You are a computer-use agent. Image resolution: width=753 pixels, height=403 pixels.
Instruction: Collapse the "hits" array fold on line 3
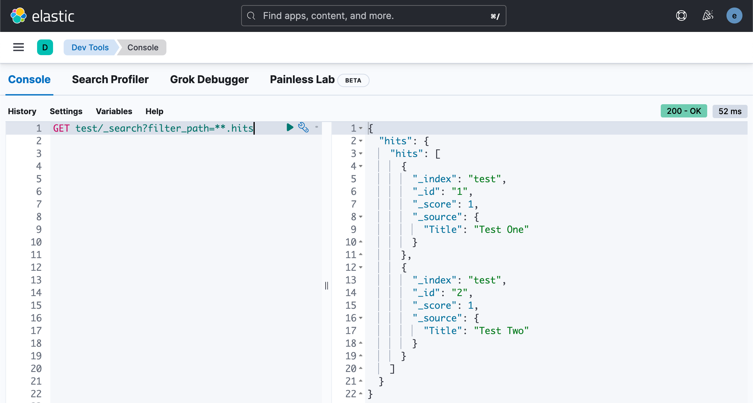[x=361, y=154]
